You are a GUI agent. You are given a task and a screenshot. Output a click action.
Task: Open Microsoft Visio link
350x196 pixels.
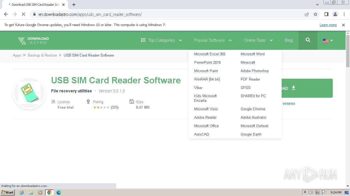pos(206,109)
